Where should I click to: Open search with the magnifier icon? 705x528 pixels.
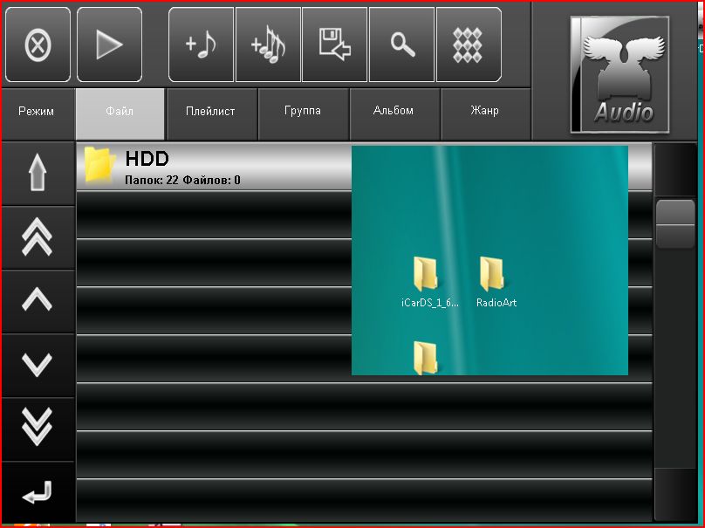(x=401, y=45)
